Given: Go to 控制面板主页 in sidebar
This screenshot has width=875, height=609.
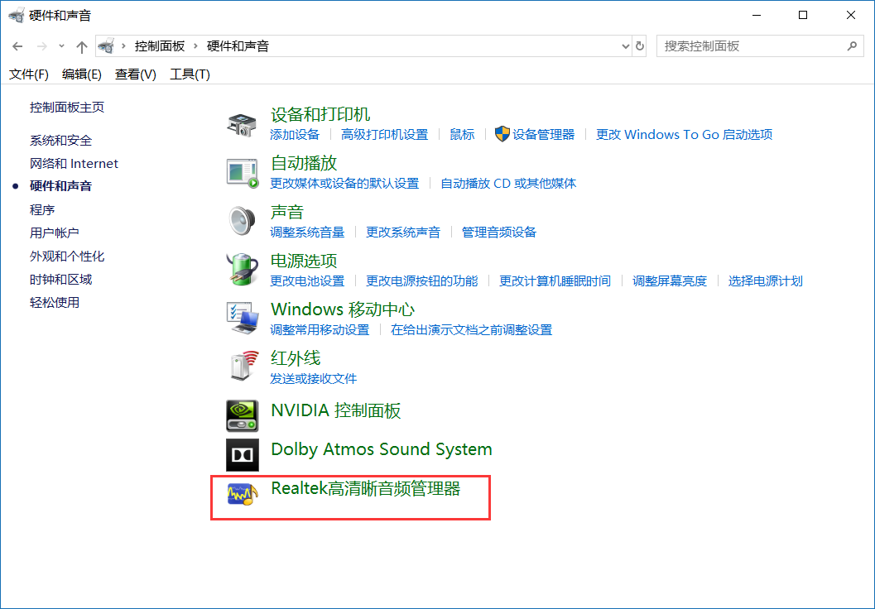Looking at the screenshot, I should tap(67, 107).
